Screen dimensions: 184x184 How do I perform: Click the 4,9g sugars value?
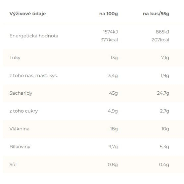(x=113, y=111)
